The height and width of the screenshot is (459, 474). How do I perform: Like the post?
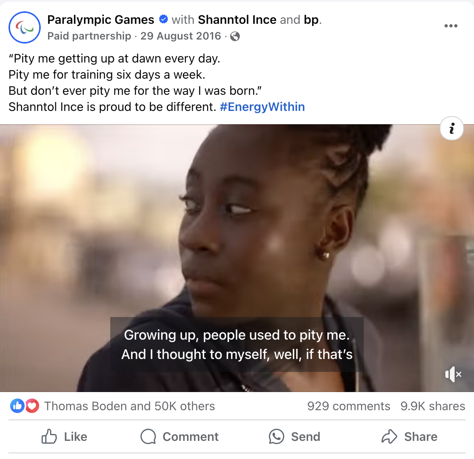coord(64,437)
